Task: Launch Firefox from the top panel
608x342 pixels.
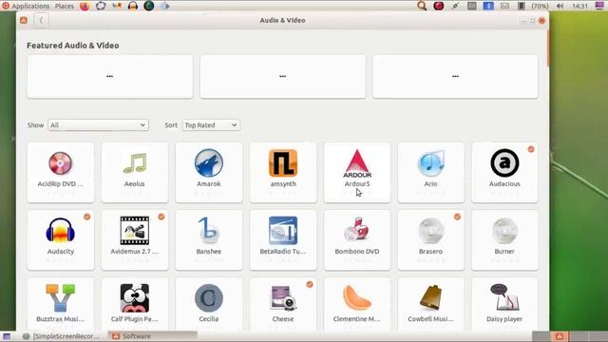Action: [x=85, y=6]
